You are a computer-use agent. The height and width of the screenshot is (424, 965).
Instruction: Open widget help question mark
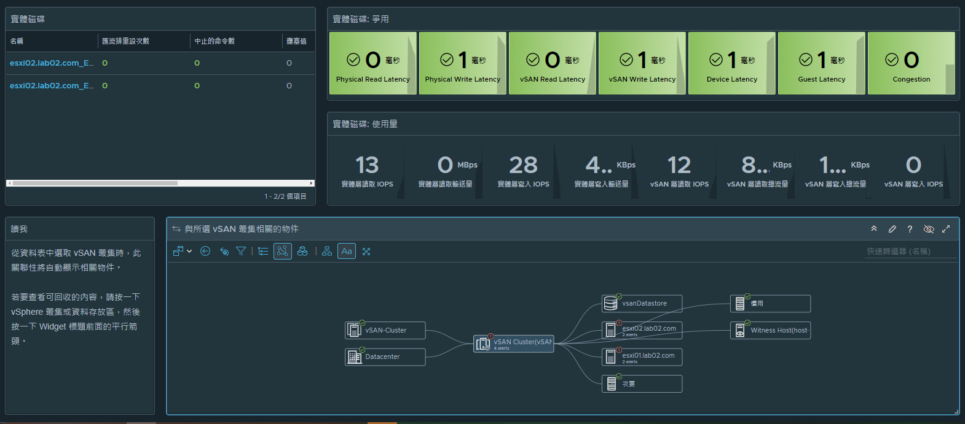pos(910,229)
